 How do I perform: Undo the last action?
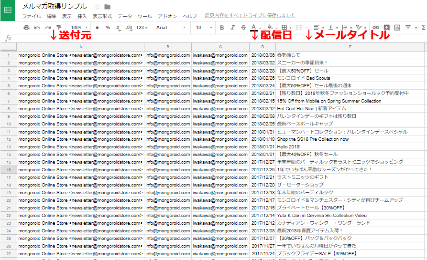[x=37, y=28]
